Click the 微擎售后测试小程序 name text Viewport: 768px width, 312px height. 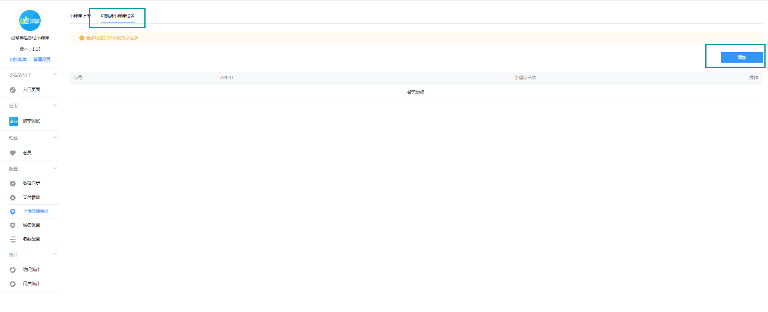[x=30, y=38]
